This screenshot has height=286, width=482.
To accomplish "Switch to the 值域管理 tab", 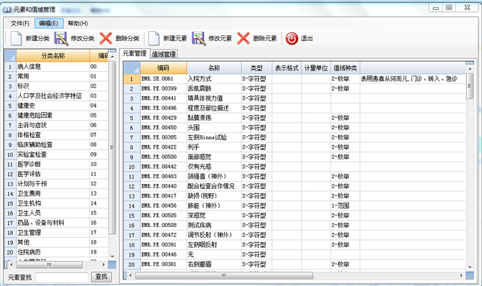I will click(x=164, y=55).
